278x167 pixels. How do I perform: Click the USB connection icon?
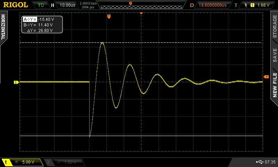point(260,162)
